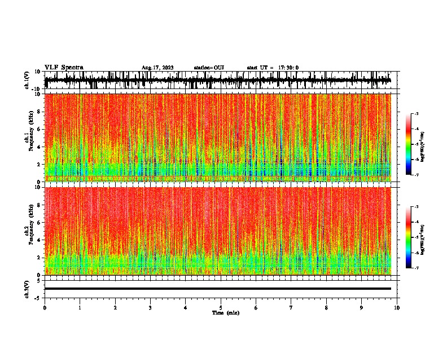Click the time axis tick label "9"
447x345 pixels.
point(361,308)
